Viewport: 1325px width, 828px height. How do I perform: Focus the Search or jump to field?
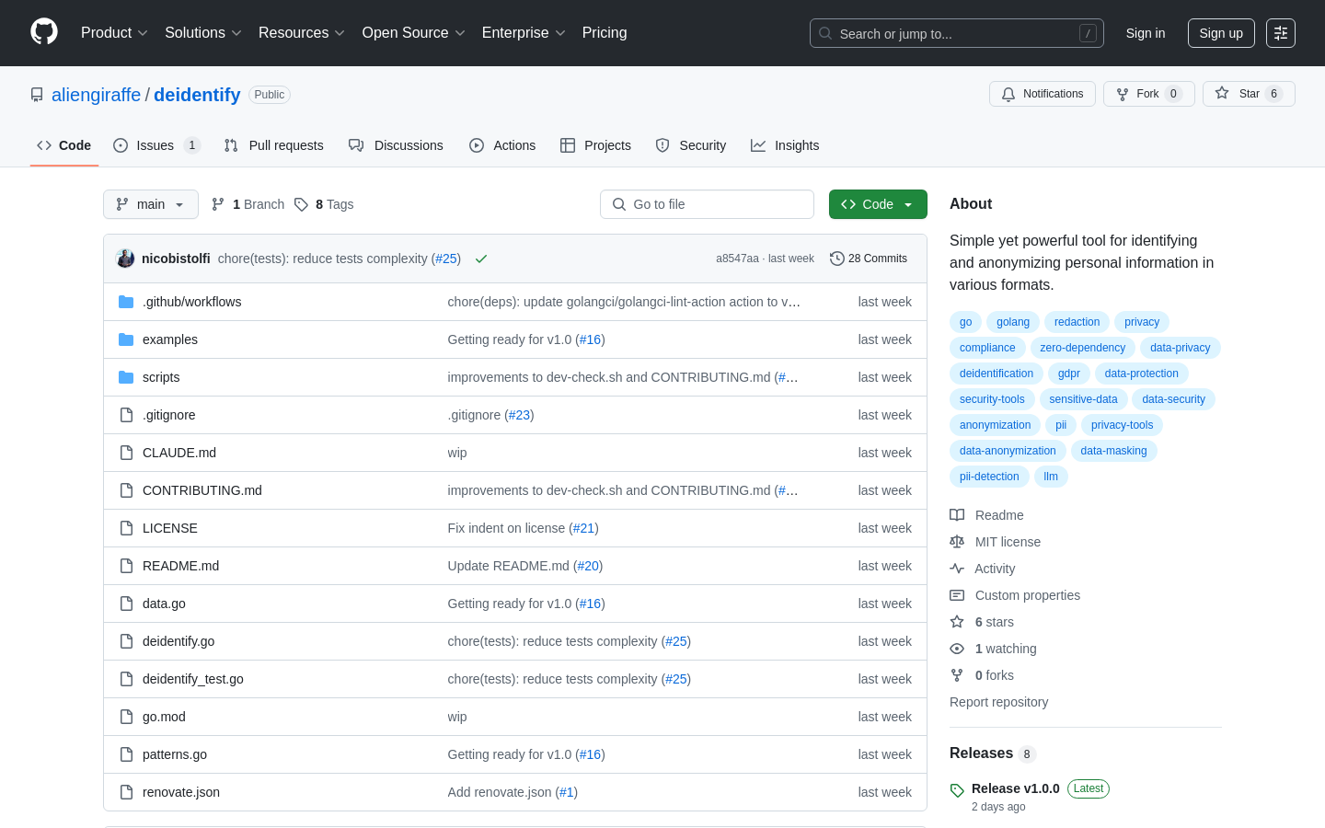click(957, 33)
